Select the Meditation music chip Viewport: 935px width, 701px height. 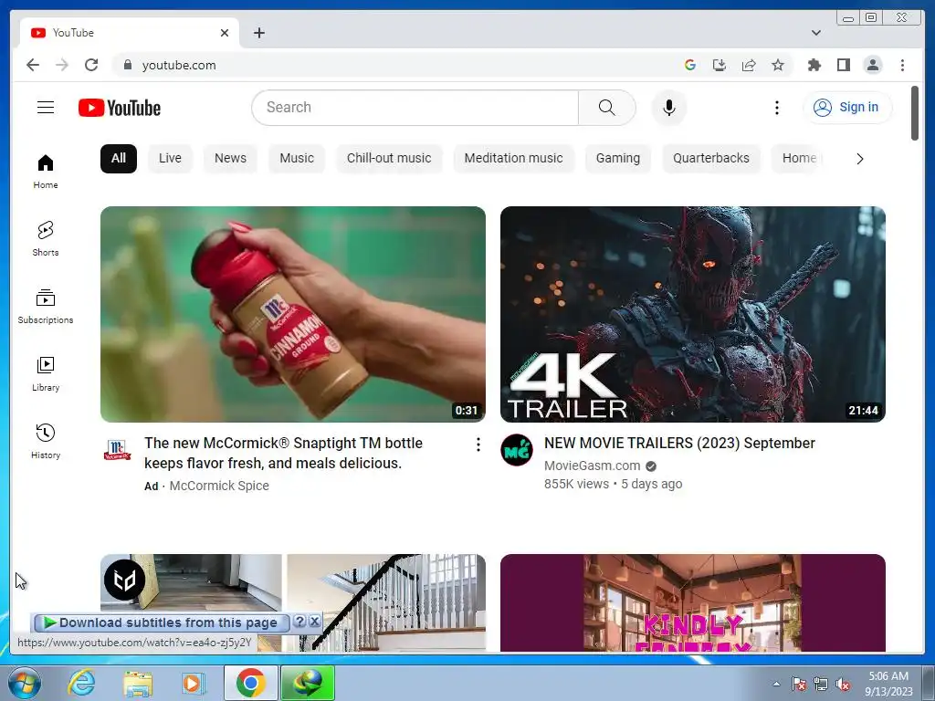(x=513, y=158)
